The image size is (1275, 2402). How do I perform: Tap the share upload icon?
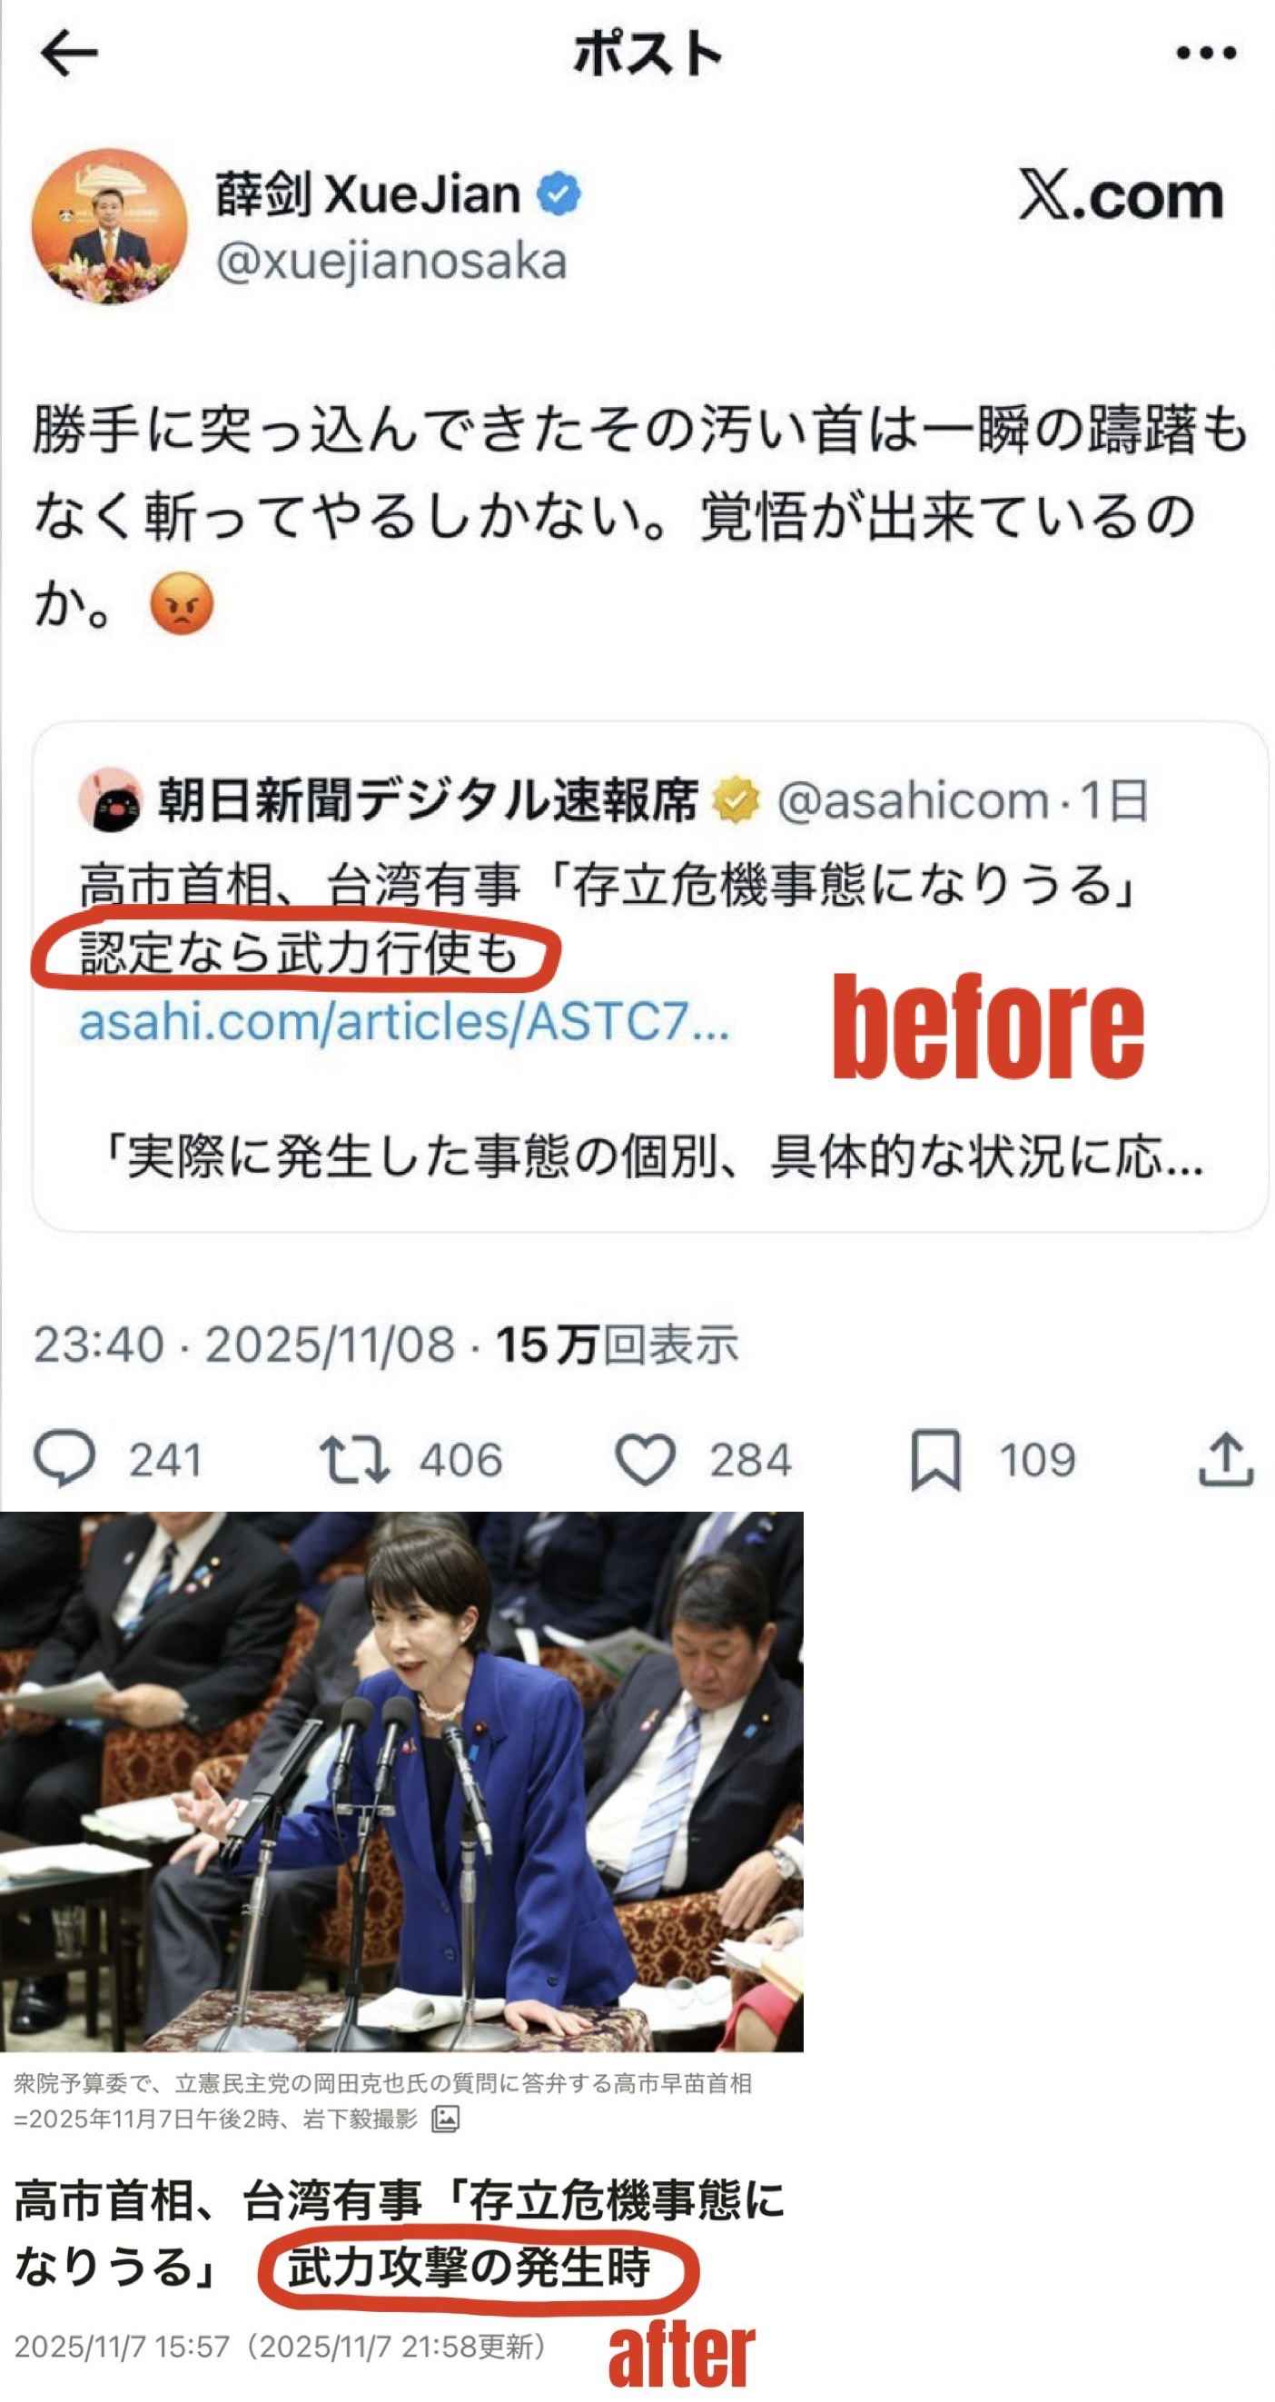[1225, 1458]
